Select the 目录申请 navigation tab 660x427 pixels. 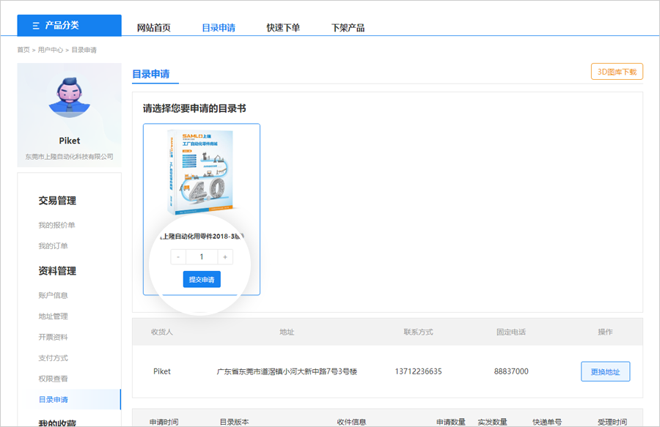pos(219,28)
